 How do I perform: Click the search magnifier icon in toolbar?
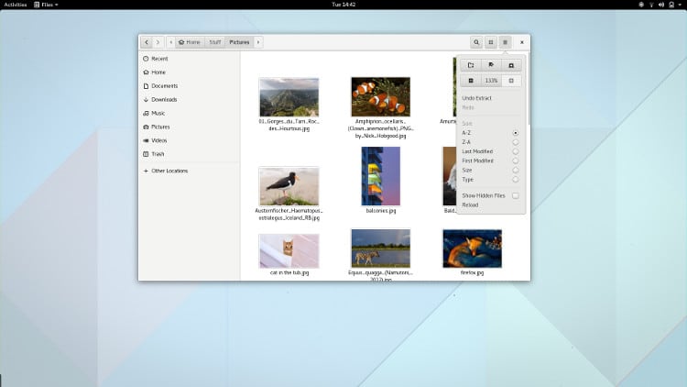click(x=476, y=42)
